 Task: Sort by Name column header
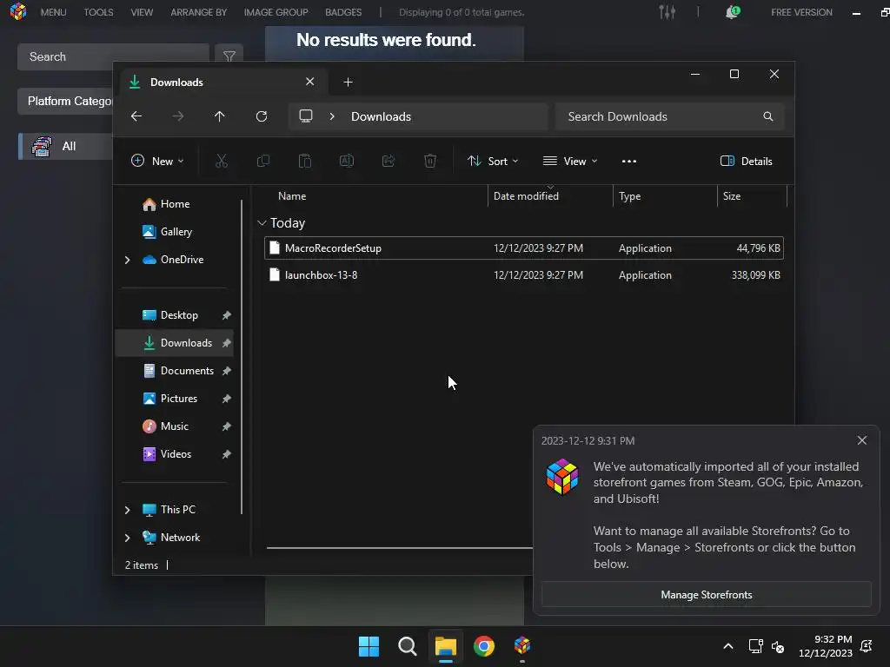pos(292,196)
